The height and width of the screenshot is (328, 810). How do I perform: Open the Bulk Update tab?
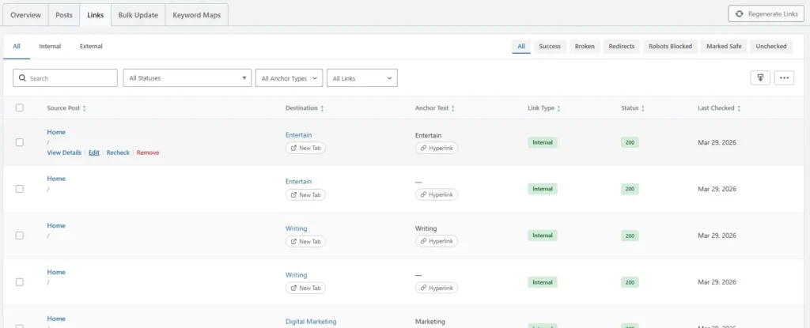point(138,15)
